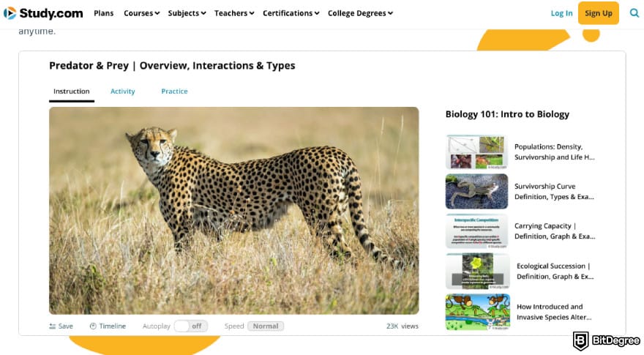Open 'Survivorship Curve Definition' lesson title
The image size is (644, 355).
[554, 192]
